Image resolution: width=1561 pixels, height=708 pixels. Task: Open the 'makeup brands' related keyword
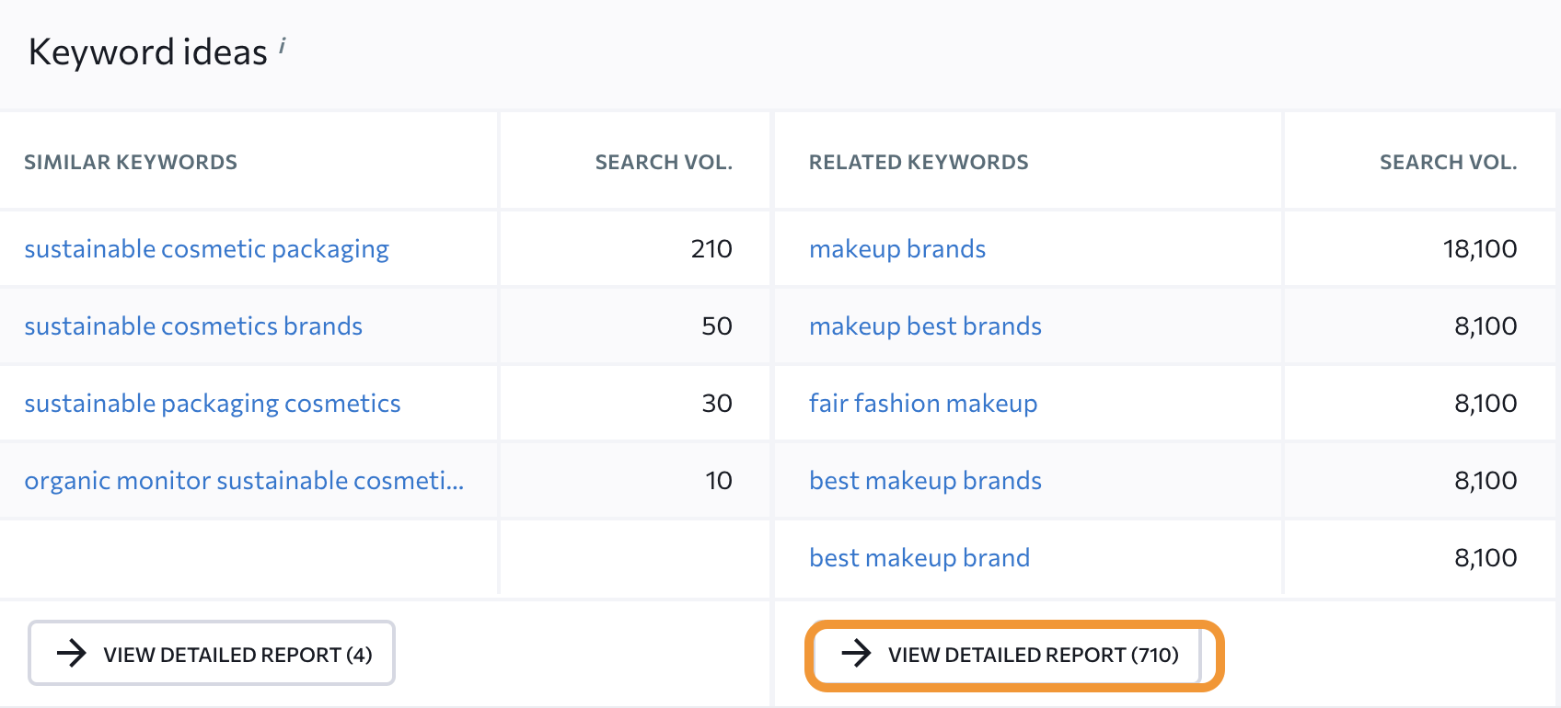pyautogui.click(x=896, y=249)
